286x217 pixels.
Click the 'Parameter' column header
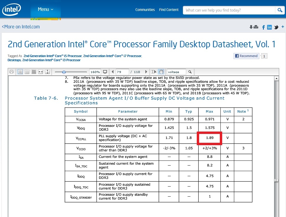(x=128, y=111)
